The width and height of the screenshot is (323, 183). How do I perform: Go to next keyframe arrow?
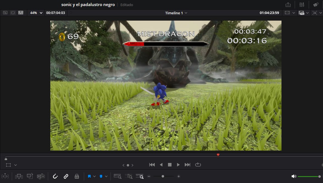point(132,165)
